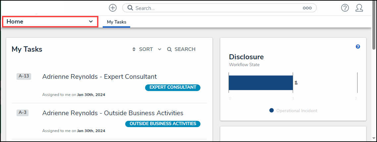Click the A-13 task ID badge
The height and width of the screenshot is (142, 377).
coord(24,76)
